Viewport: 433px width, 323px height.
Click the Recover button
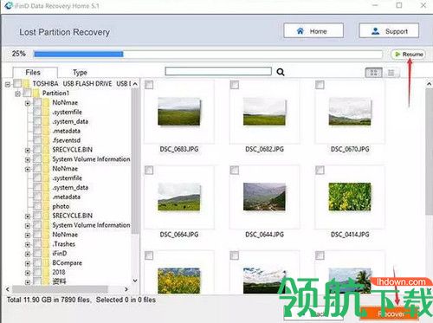(390, 313)
